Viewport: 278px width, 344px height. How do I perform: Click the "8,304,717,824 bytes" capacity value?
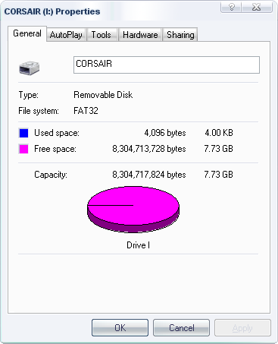click(149, 175)
